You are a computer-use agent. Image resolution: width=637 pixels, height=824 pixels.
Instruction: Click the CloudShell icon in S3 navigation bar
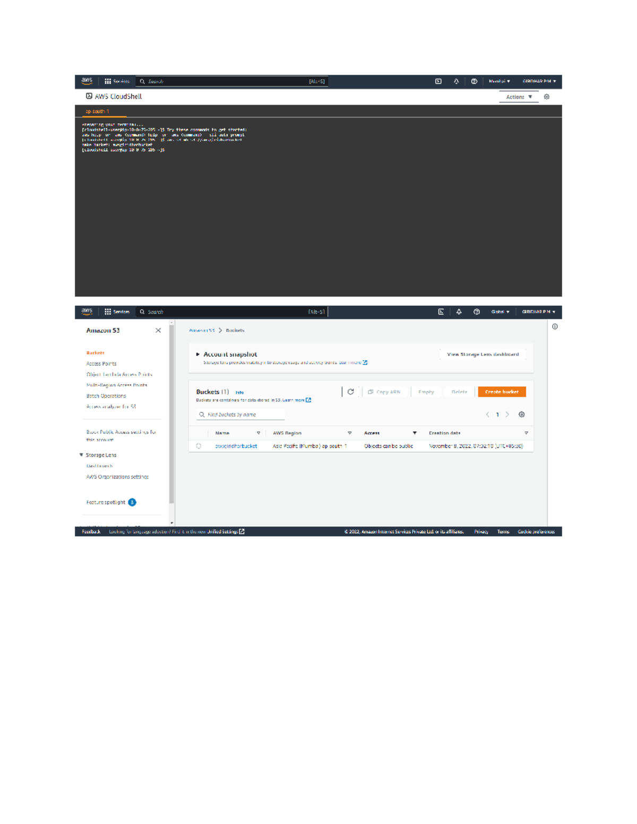(x=441, y=312)
